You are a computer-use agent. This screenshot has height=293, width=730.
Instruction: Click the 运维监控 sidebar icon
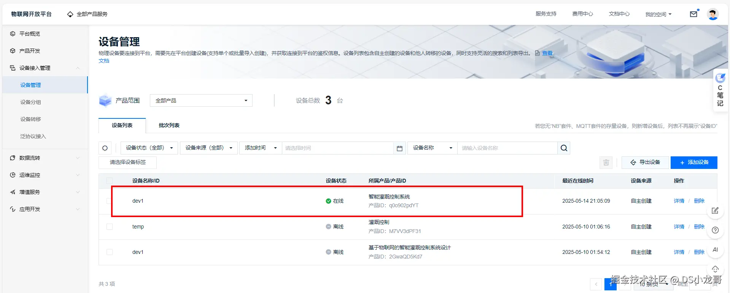(x=13, y=175)
